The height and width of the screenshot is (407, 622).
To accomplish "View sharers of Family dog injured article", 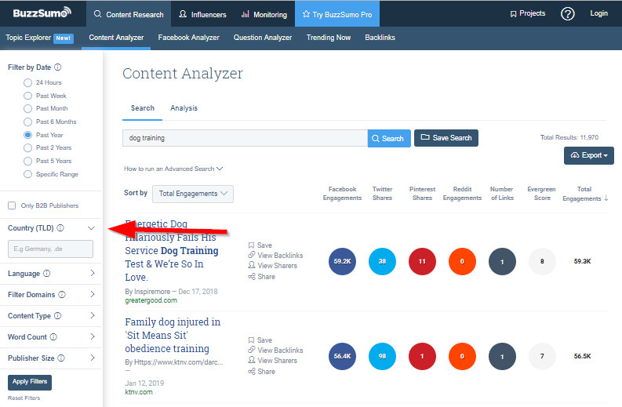I will click(272, 360).
